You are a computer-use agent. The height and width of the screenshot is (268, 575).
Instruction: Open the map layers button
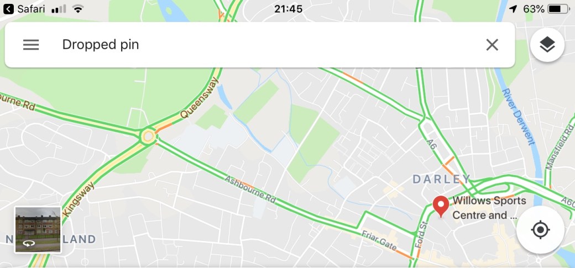[x=547, y=45]
